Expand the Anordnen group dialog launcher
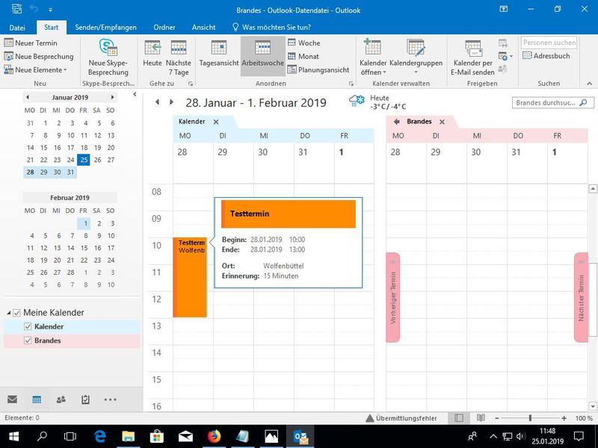The image size is (598, 448). 351,84
